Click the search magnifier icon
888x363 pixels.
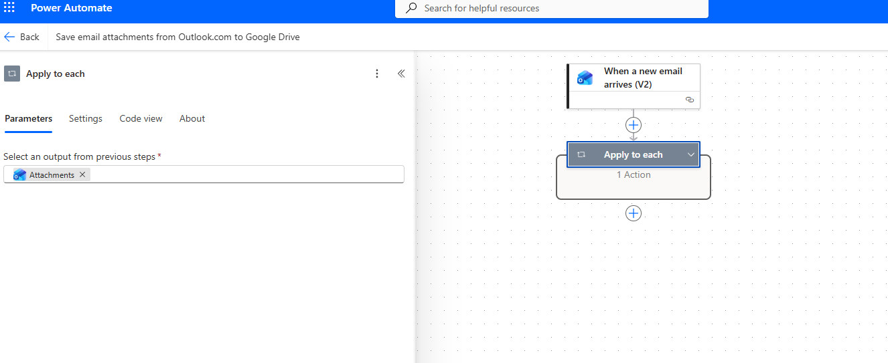pos(412,8)
